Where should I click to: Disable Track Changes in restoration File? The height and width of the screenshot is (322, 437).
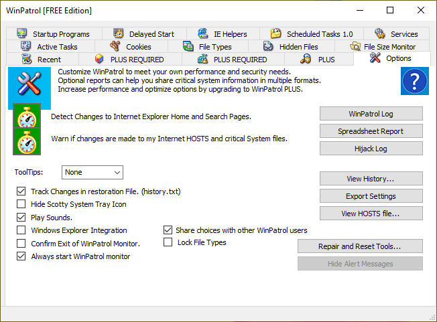pyautogui.click(x=21, y=191)
